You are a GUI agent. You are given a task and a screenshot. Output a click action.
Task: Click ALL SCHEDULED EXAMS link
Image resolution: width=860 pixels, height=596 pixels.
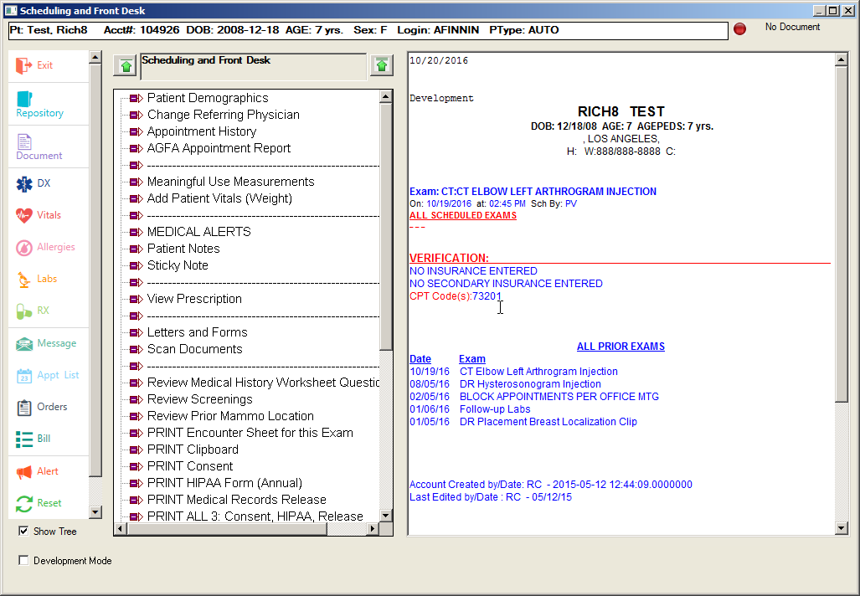[x=463, y=215]
